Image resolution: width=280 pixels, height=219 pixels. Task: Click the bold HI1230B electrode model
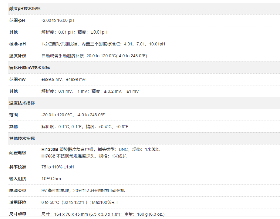click(50, 149)
